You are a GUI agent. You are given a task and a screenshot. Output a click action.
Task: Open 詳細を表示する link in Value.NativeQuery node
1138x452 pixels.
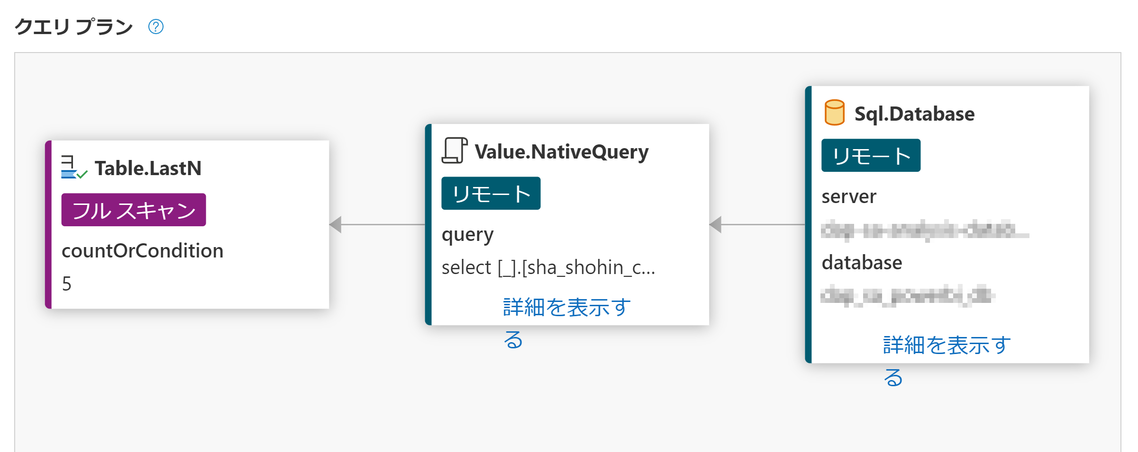(566, 308)
